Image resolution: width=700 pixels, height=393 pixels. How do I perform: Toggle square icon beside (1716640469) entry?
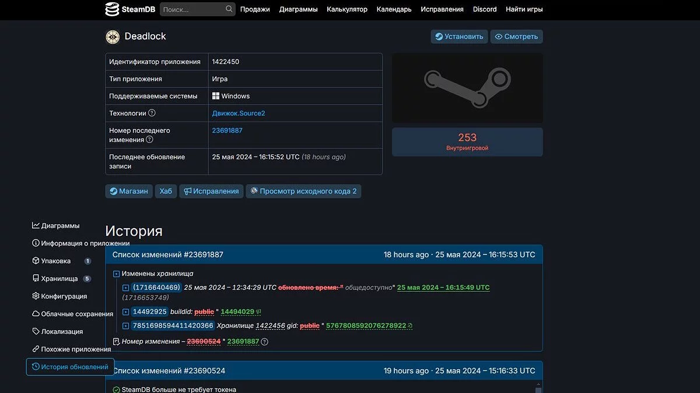click(x=125, y=288)
